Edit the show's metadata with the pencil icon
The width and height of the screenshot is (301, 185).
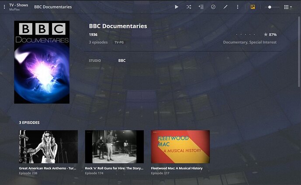[x=225, y=7]
